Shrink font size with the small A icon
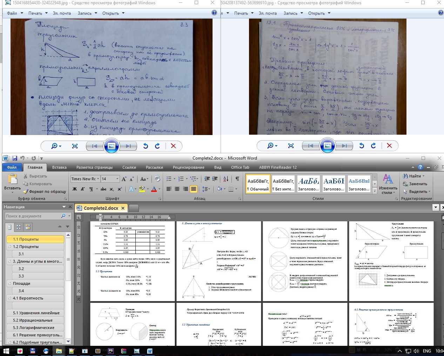The height and width of the screenshot is (356, 444). (132, 179)
